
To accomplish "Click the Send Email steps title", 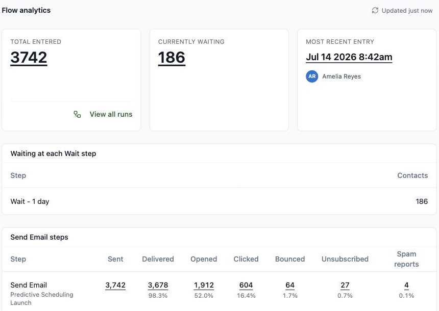I will (x=39, y=237).
